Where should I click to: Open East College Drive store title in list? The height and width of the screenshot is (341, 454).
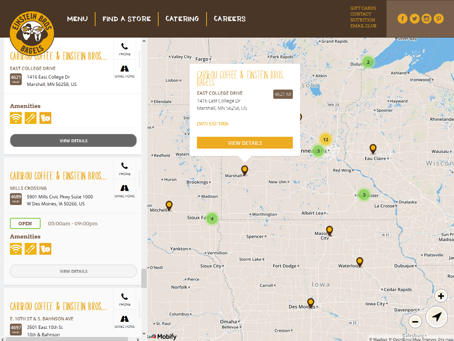click(x=59, y=56)
